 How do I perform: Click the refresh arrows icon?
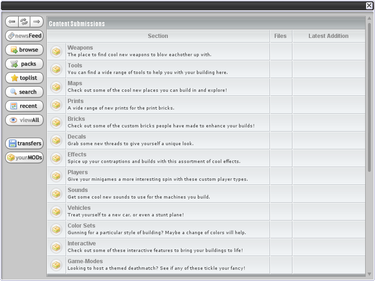point(24,22)
